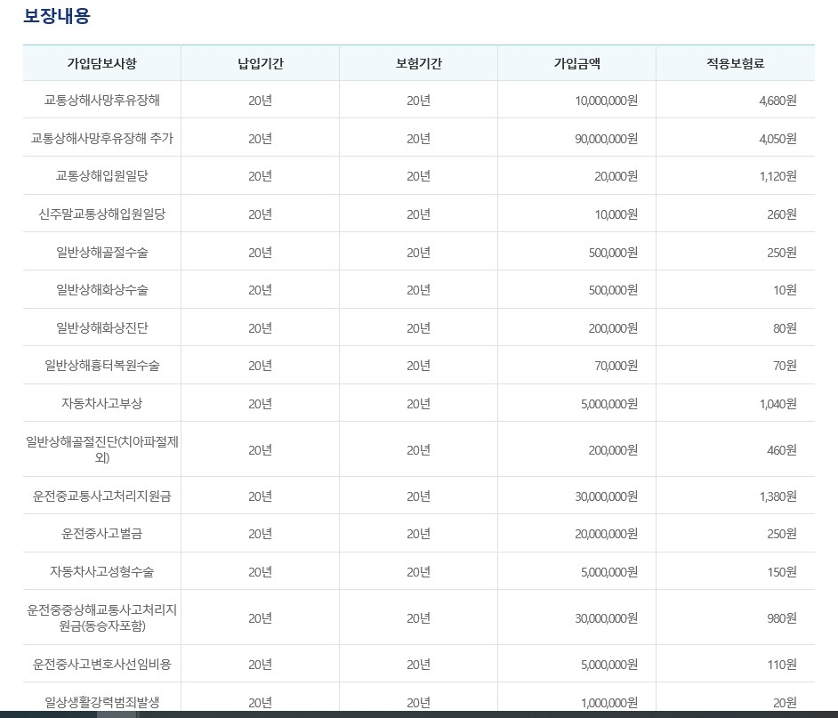Click the 교통상해입원일당 row name
The width and height of the screenshot is (838, 718).
[101, 175]
